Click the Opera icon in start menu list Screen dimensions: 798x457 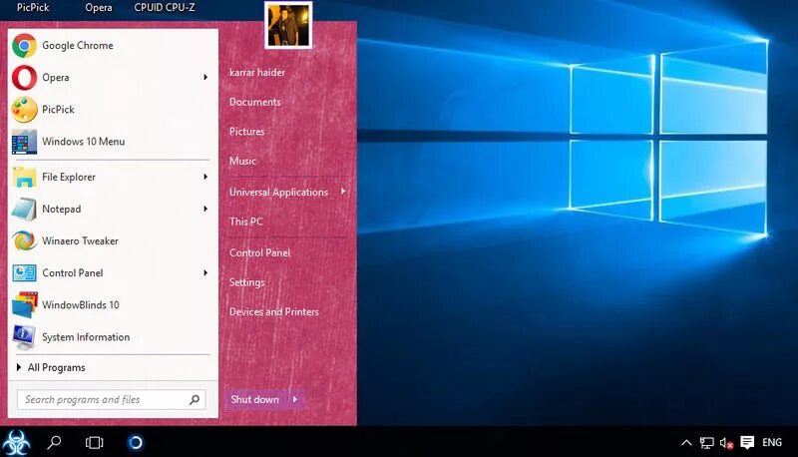(x=24, y=78)
